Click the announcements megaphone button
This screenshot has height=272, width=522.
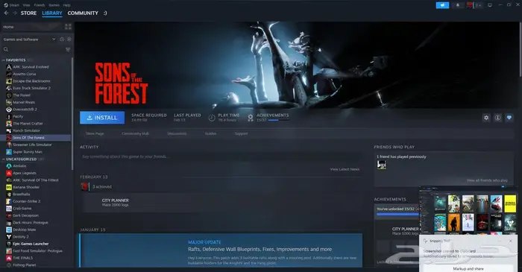click(x=442, y=5)
